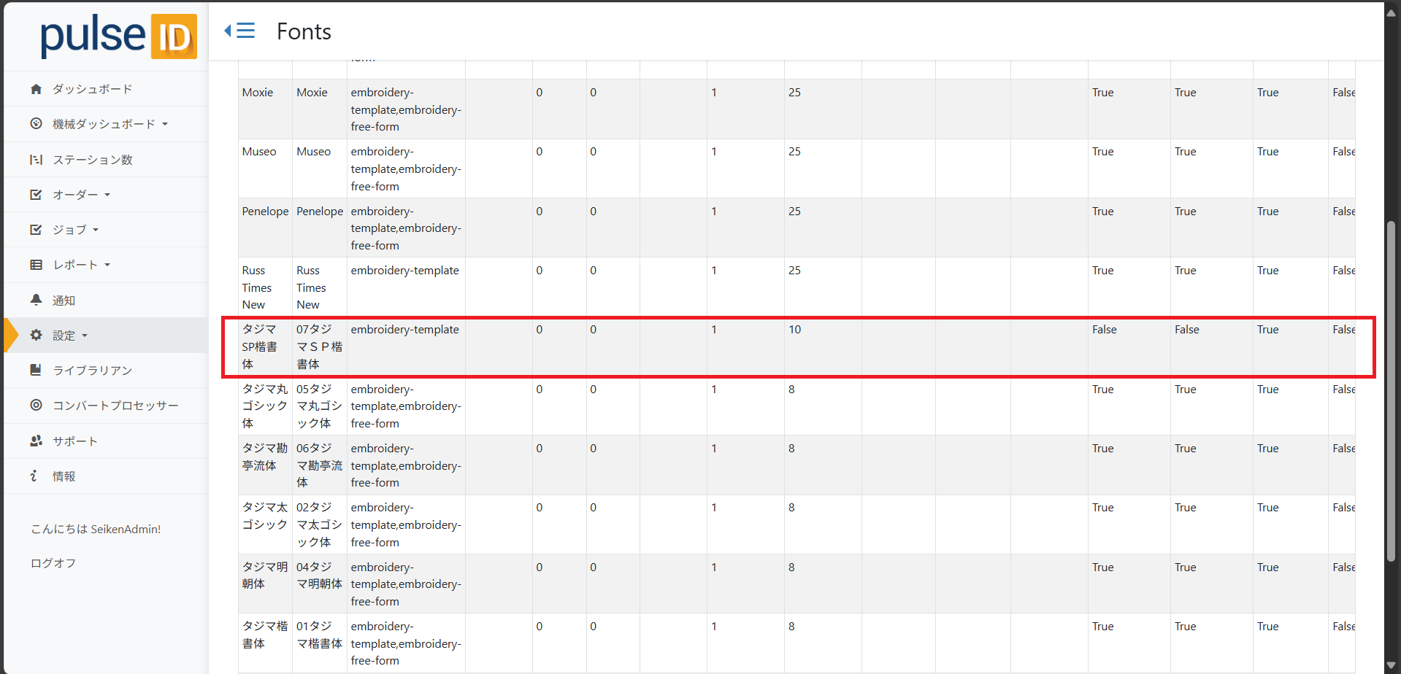
Task: Click the 01タジマ楷書体 cell
Action: 320,643
